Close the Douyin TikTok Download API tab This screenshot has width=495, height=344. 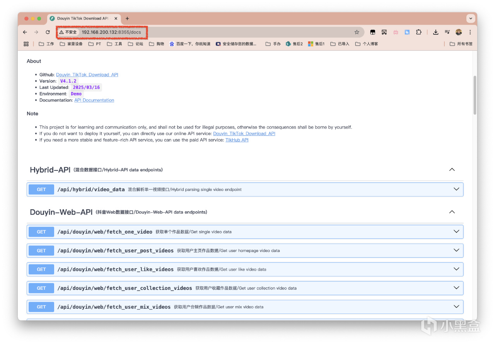116,18
